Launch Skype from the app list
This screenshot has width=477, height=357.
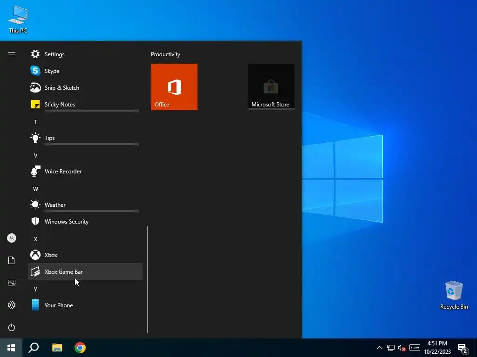85,71
